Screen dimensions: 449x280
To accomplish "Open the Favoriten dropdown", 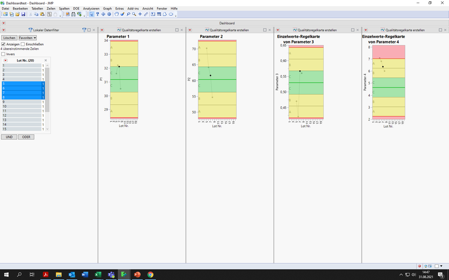I will 27,38.
